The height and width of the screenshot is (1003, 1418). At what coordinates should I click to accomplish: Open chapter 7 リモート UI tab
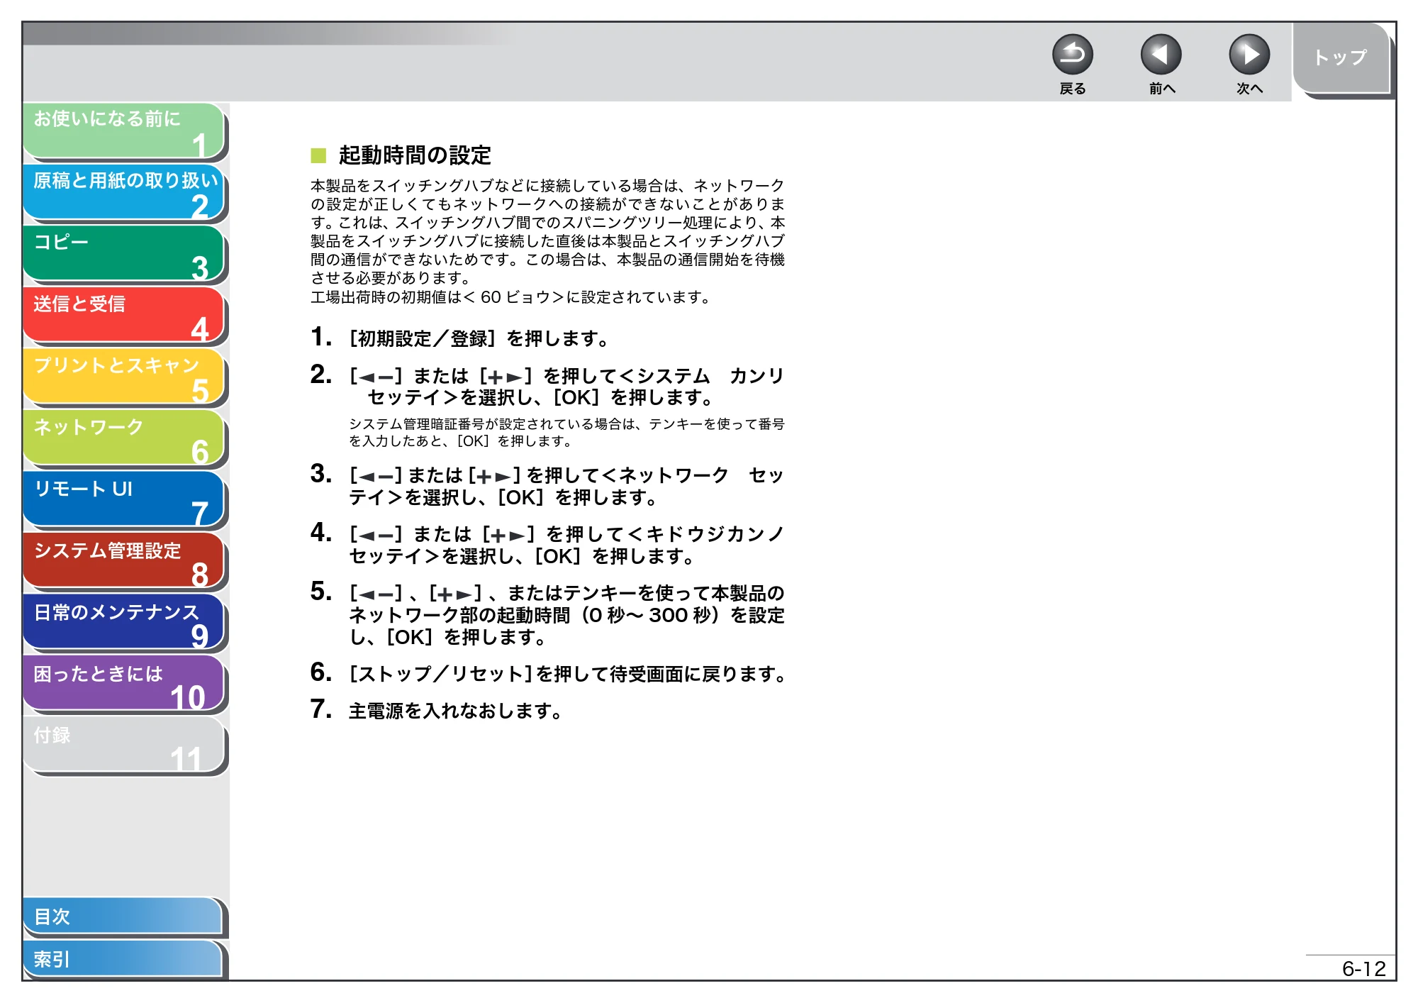(x=124, y=499)
